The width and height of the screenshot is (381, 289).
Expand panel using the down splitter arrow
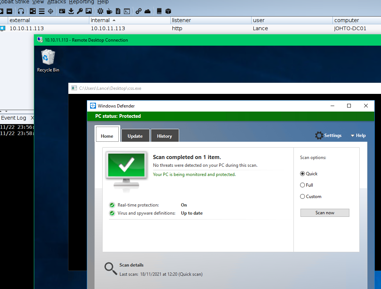(x=6, y=111)
